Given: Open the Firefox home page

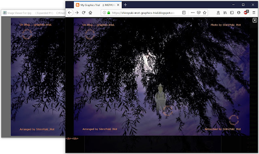Looking at the screenshot, I should coord(90,13).
